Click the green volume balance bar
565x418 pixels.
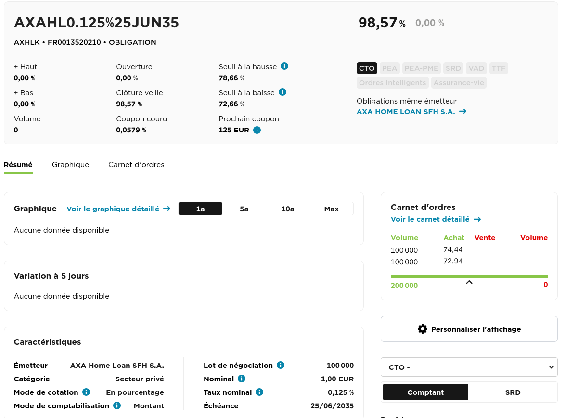469,277
